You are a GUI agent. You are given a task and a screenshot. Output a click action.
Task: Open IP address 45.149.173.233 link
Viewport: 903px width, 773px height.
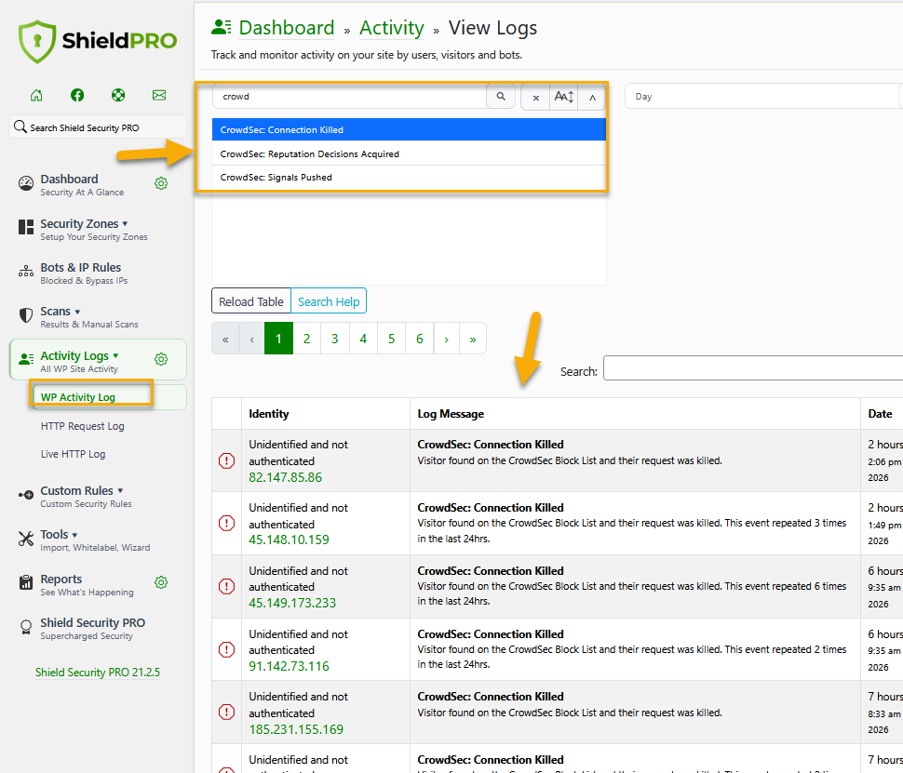292,603
